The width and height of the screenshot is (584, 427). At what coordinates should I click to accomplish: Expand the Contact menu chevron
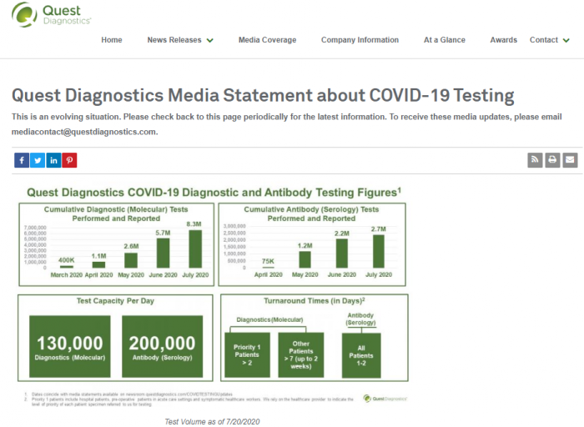tap(566, 41)
